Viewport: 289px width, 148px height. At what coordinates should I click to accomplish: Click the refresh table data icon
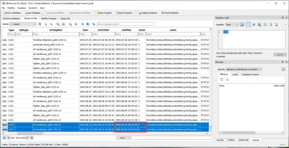pyautogui.click(x=39, y=24)
